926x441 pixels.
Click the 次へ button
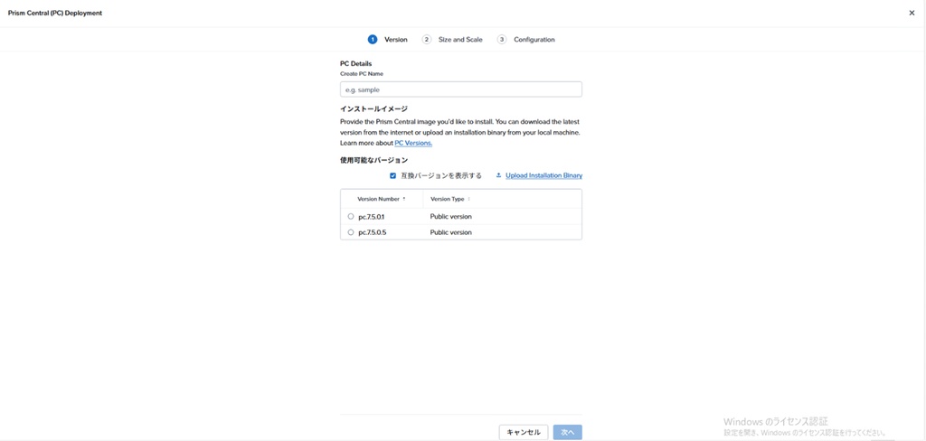click(567, 432)
